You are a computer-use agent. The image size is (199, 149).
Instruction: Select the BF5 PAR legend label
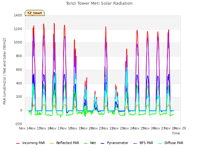[146, 143]
